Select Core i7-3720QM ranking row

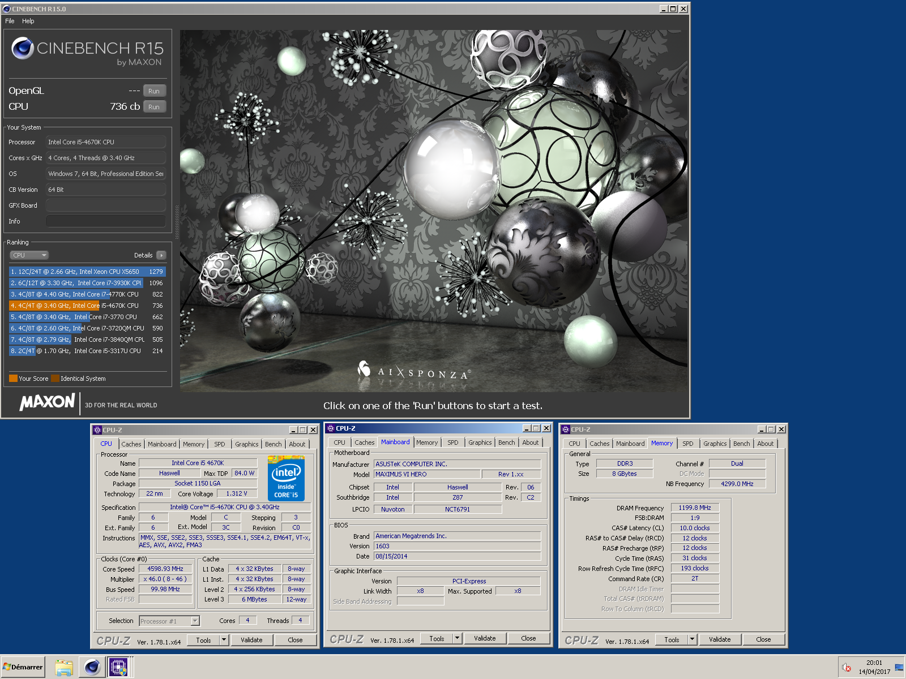point(87,328)
